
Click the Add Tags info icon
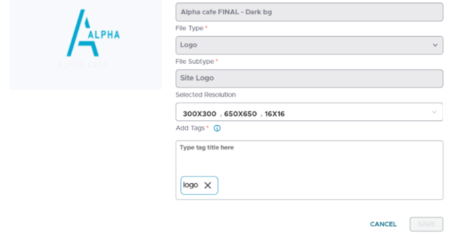[217, 128]
